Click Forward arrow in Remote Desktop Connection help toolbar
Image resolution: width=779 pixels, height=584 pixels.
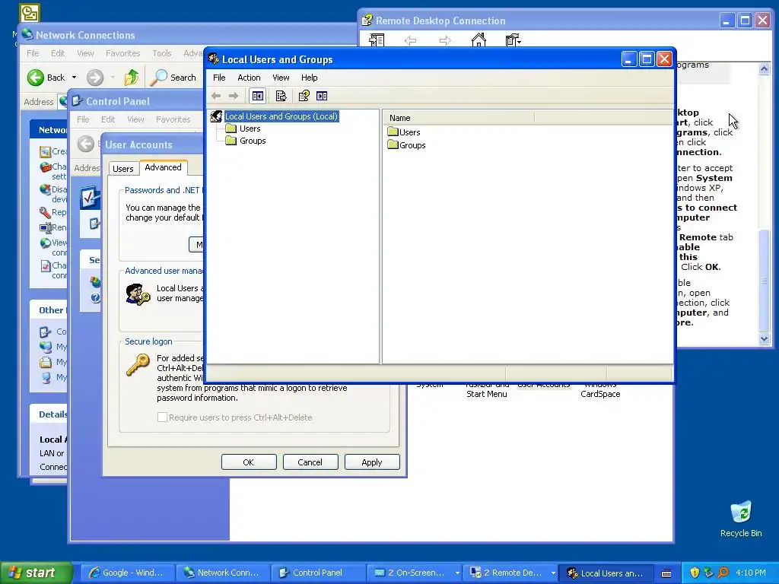click(x=445, y=40)
